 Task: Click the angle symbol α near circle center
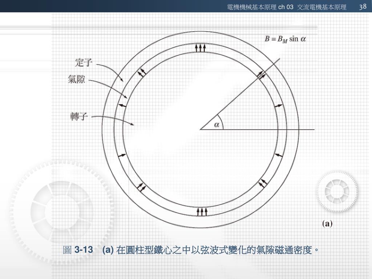pyautogui.click(x=217, y=124)
